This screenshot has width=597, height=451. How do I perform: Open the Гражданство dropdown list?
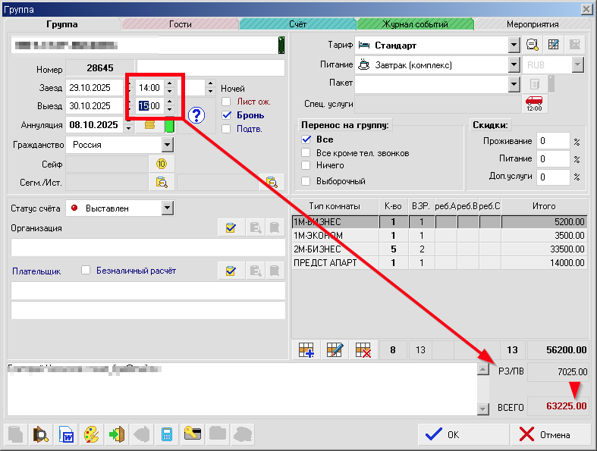[x=167, y=145]
